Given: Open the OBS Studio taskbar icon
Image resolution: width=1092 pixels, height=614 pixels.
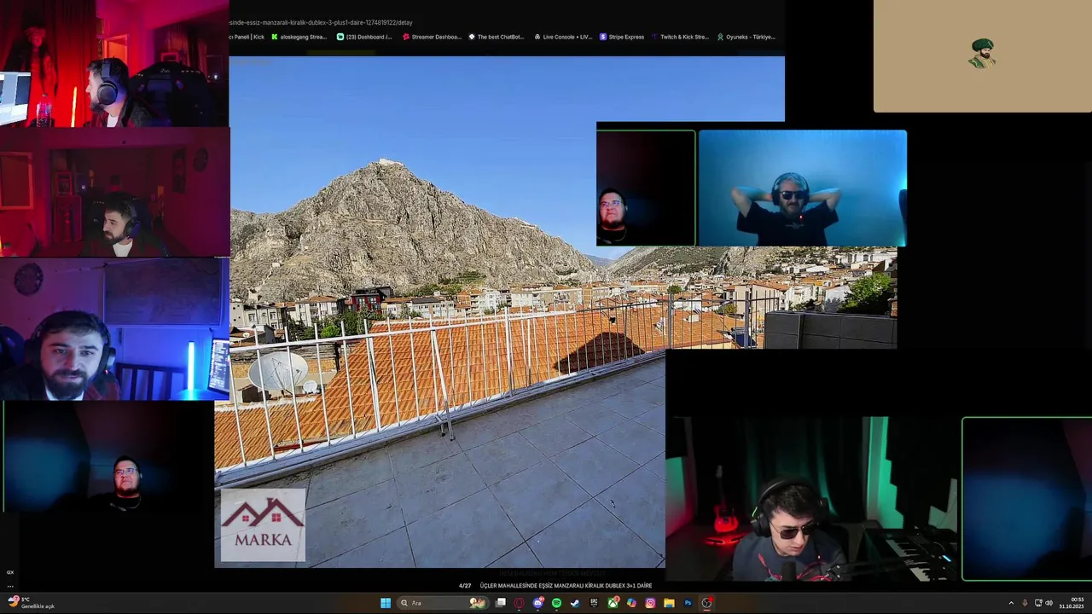Looking at the screenshot, I should pos(706,603).
